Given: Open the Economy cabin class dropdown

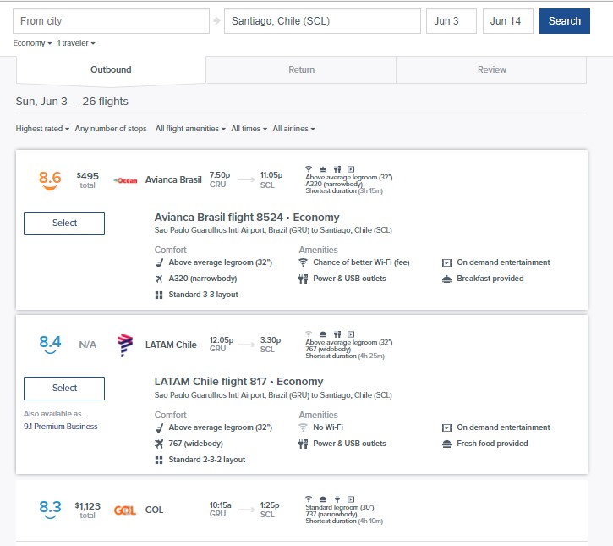Looking at the screenshot, I should pos(32,42).
